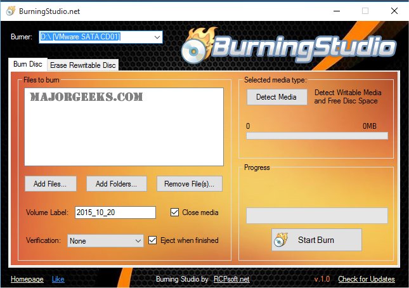This screenshot has height=288, width=409.
Task: Start the burn with Start Burn
Action: 316,240
